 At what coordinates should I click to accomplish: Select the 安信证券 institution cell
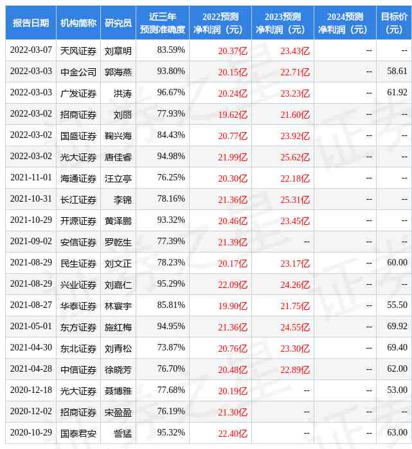pos(78,242)
